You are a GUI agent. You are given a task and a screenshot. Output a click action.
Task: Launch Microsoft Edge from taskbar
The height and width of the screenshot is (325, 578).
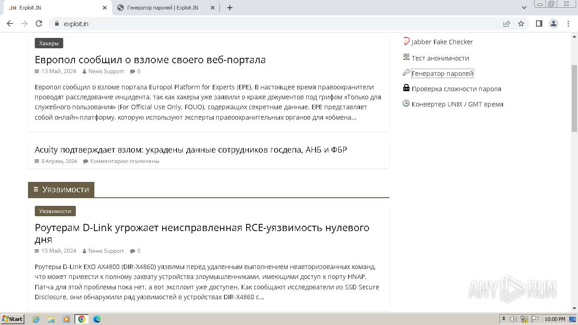[x=97, y=319]
